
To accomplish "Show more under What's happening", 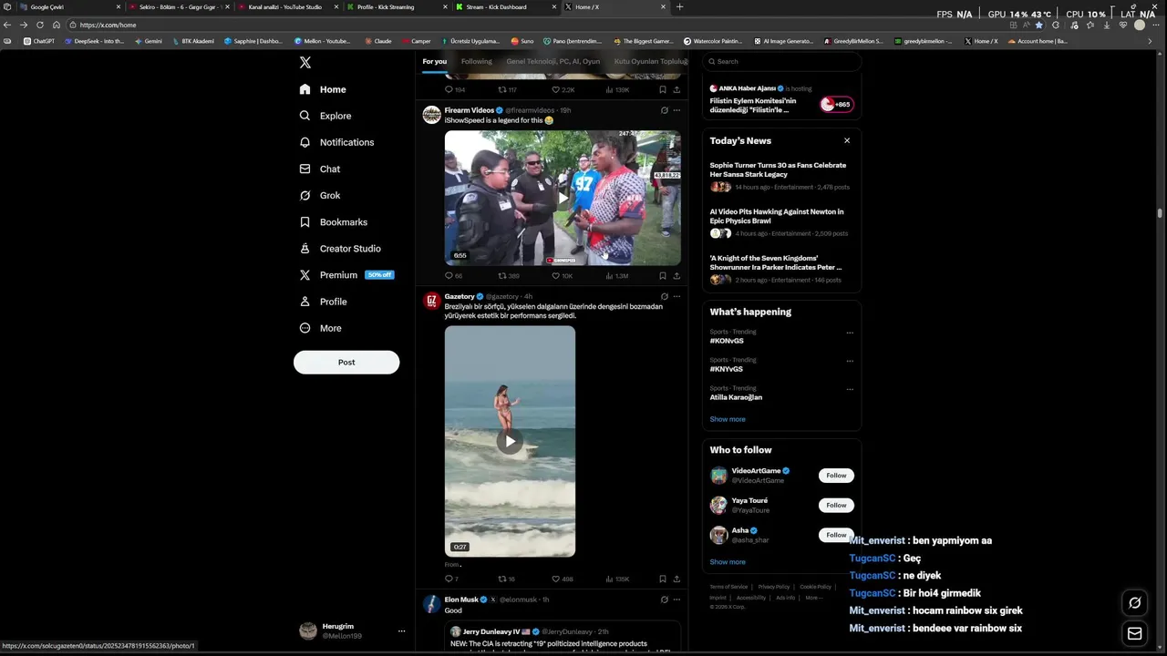I will [x=728, y=419].
